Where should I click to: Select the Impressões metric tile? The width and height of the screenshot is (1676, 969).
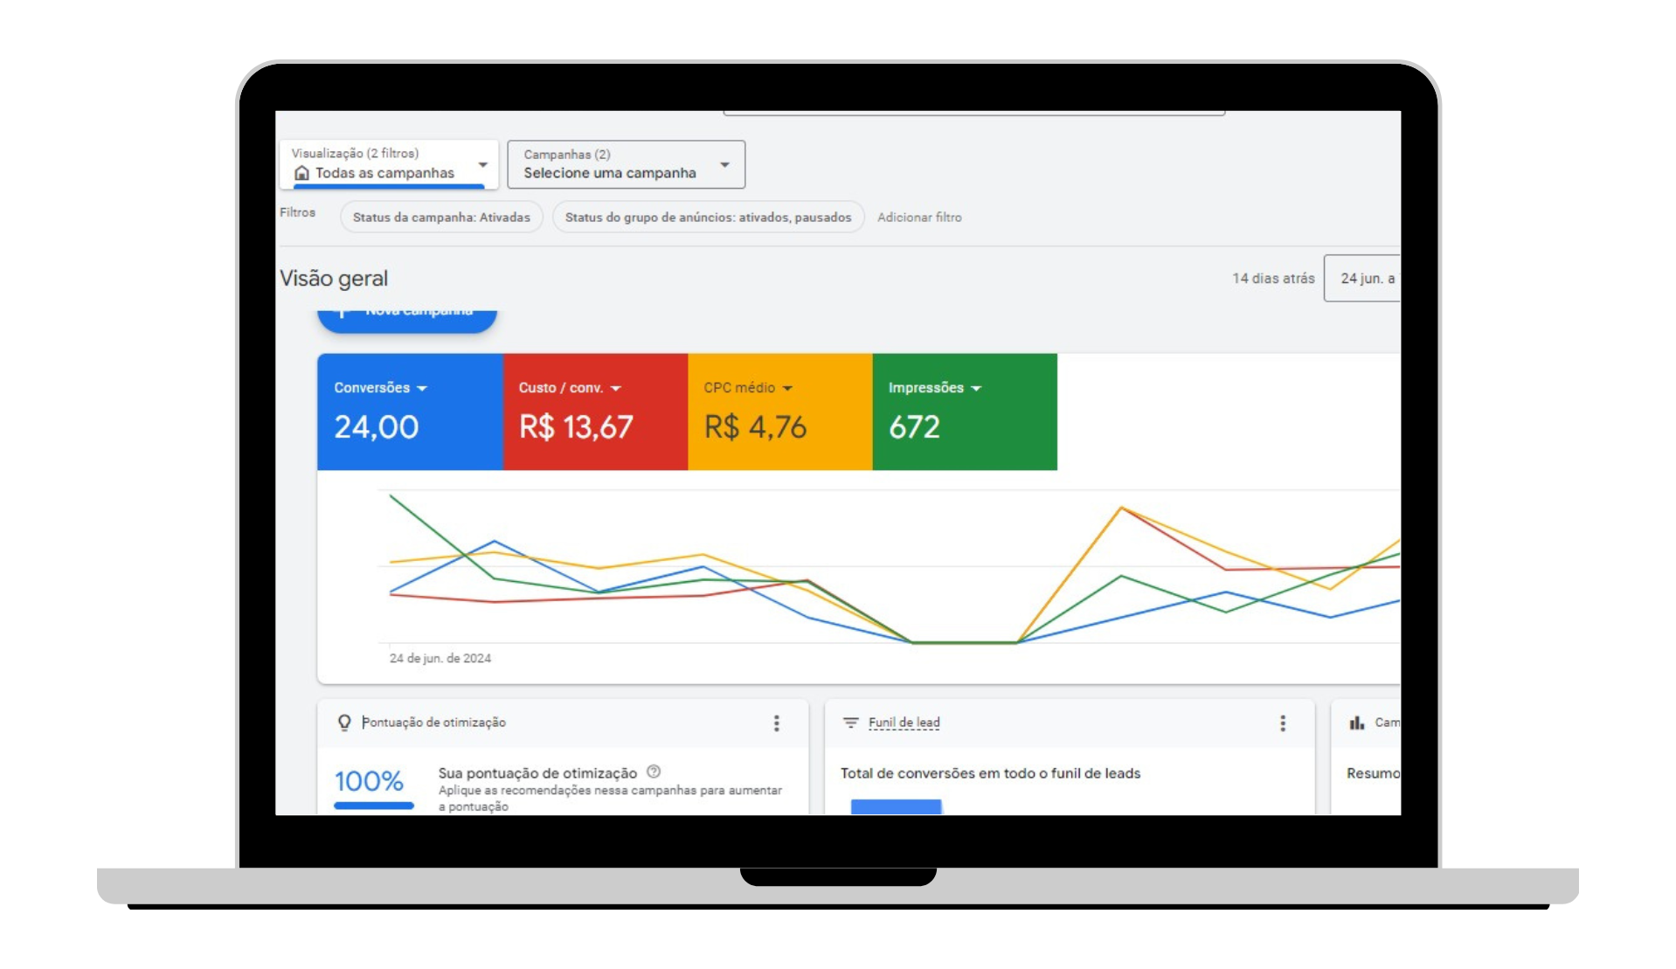point(964,412)
